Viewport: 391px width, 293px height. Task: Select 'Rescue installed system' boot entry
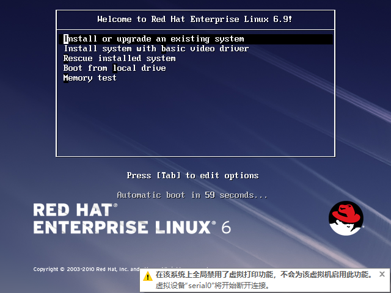pos(120,59)
